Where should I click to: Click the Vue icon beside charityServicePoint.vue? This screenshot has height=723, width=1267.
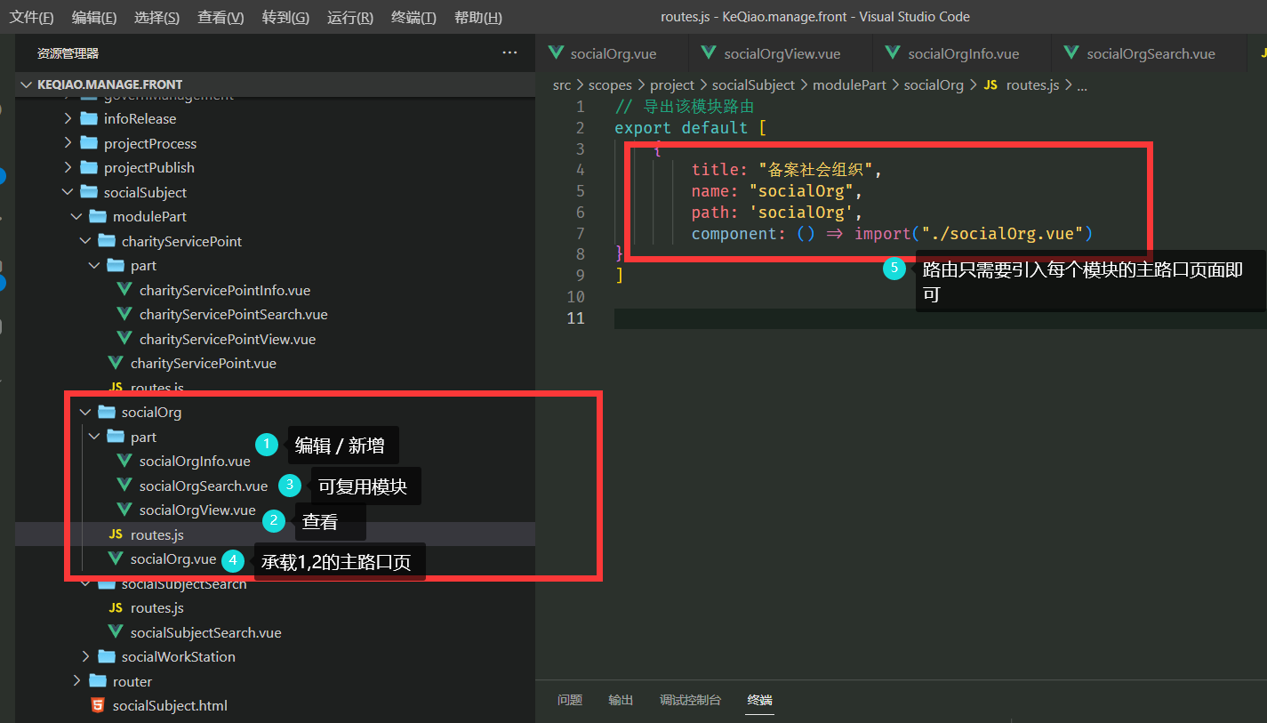(116, 363)
